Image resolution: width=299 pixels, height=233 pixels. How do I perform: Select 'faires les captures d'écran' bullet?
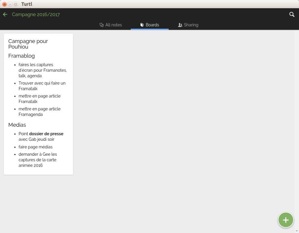[x=43, y=70]
